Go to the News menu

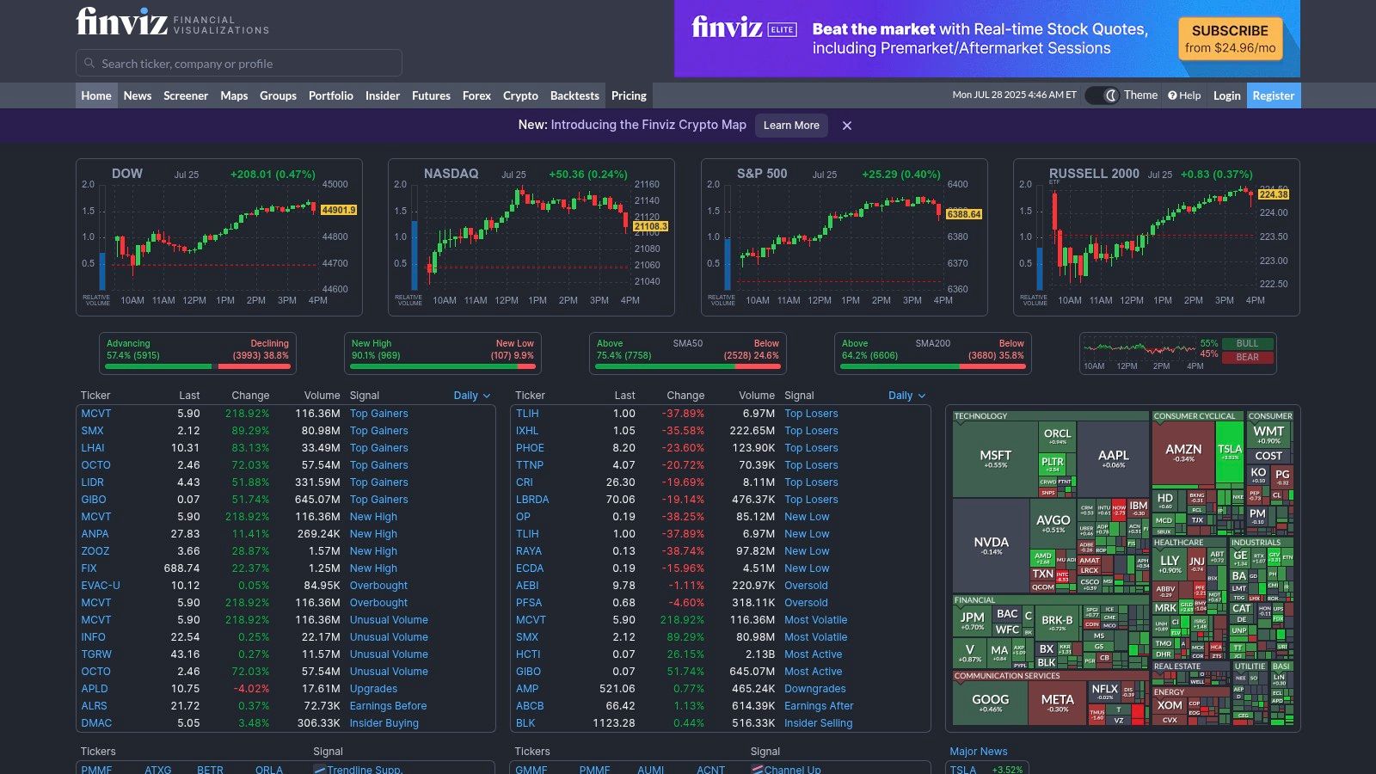[x=138, y=95]
